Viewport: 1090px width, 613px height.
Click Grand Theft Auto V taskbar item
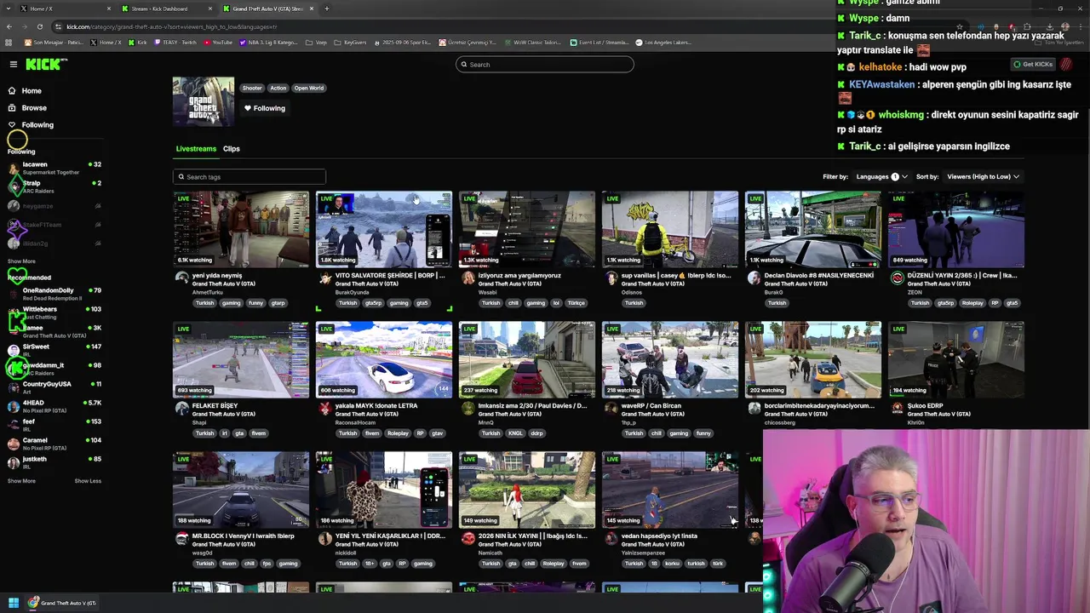[62, 603]
